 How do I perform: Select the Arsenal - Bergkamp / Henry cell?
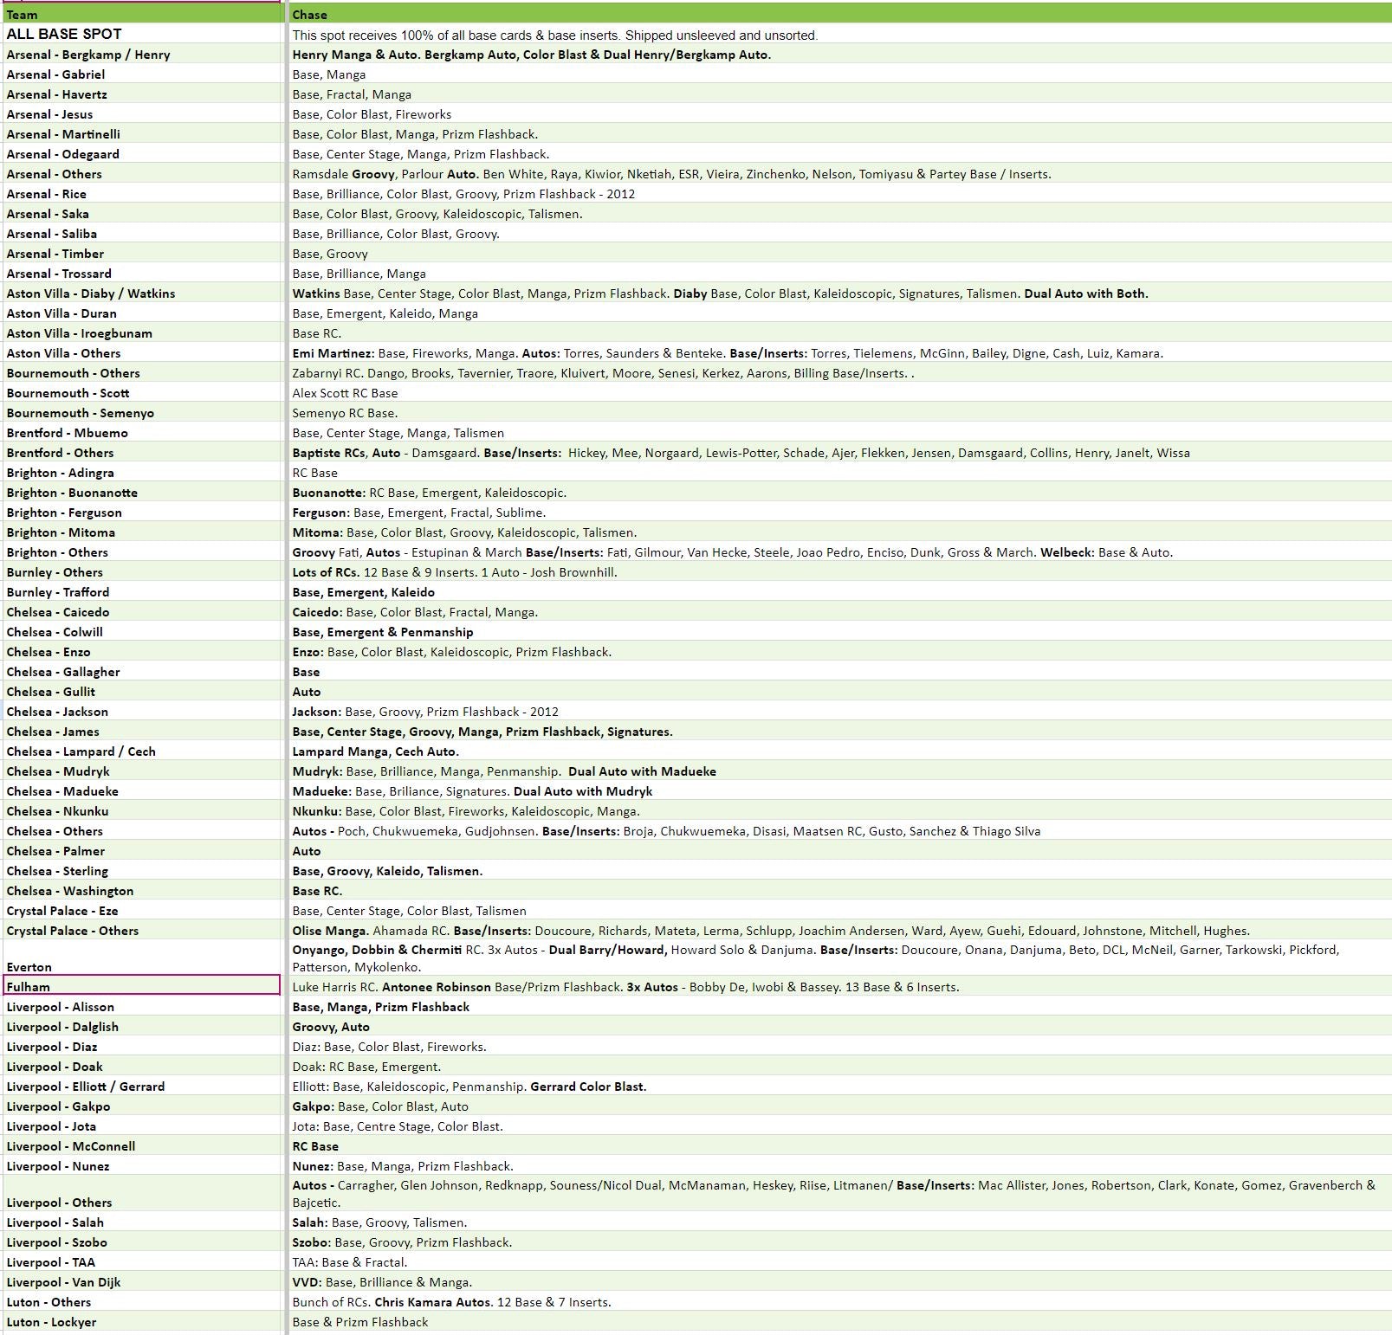click(x=142, y=55)
